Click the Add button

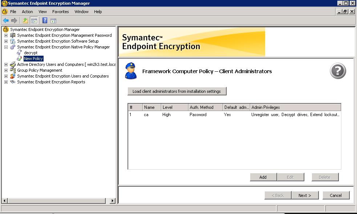263,177
